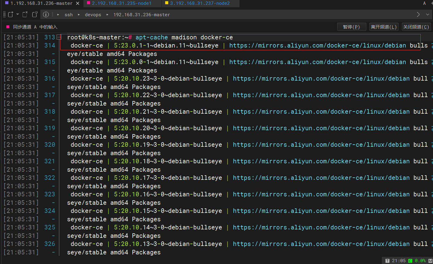This screenshot has height=264, width=433.
Task: Open the aliyun mirror link on line 316
Action: pos(321,78)
